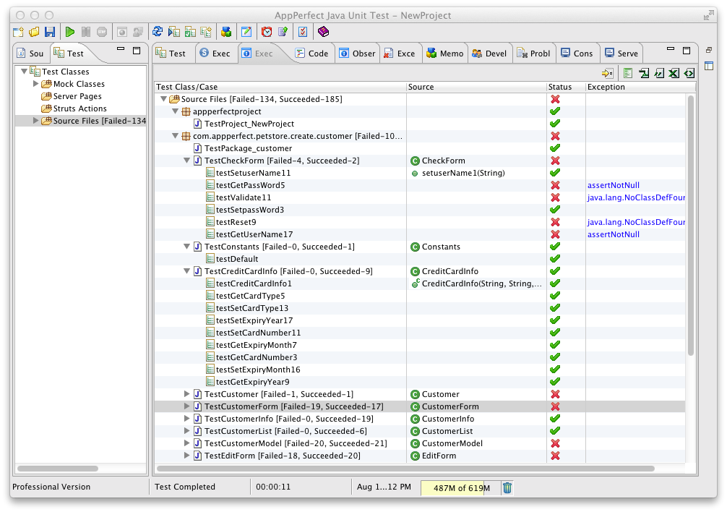Open assertNotNull link for testGetPassWord5
Viewport: 727px width, 512px height.
click(613, 185)
